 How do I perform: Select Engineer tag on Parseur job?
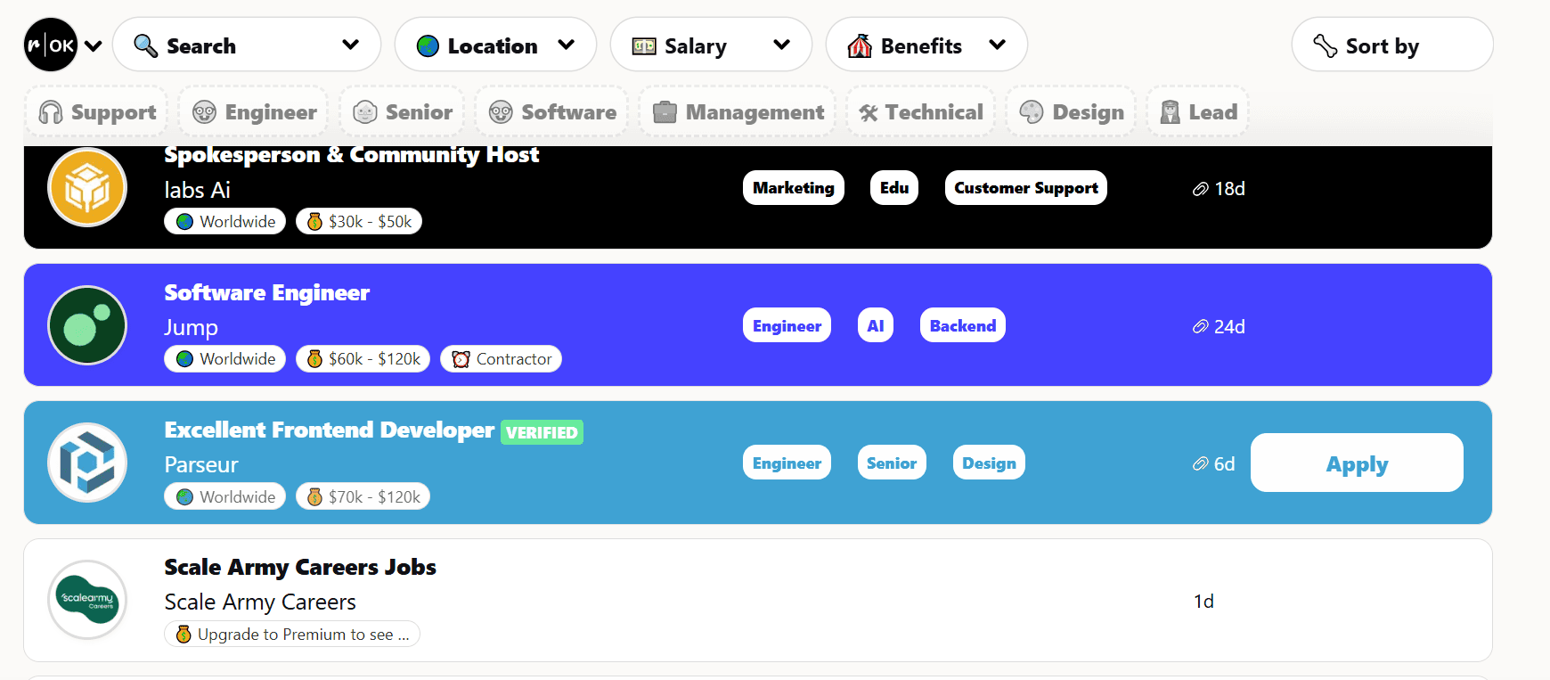787,463
